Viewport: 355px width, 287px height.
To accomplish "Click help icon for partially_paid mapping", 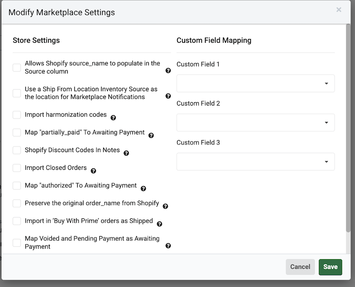I will 151,135.
